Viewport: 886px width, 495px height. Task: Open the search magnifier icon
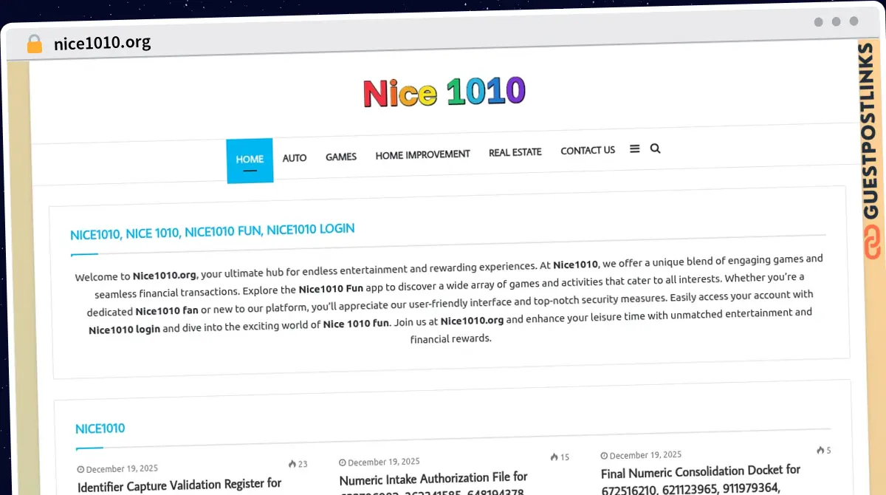coord(655,148)
